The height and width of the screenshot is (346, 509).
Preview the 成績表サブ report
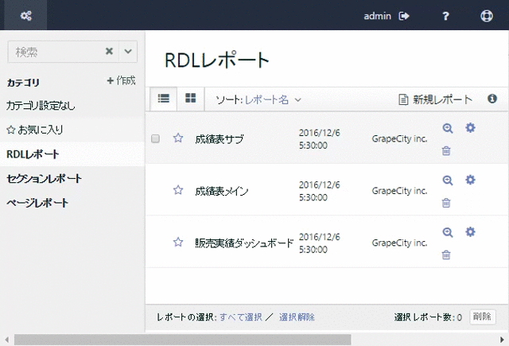click(448, 128)
